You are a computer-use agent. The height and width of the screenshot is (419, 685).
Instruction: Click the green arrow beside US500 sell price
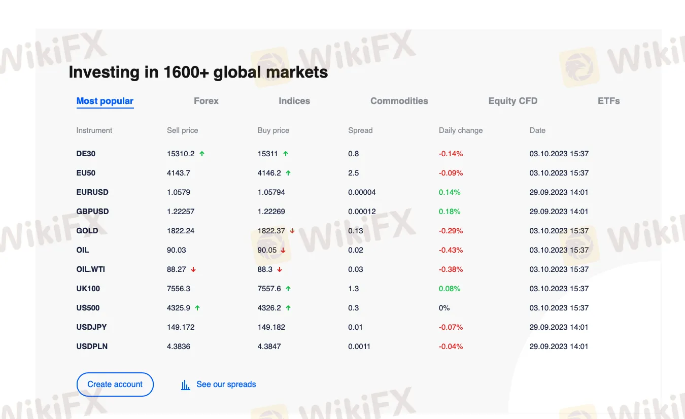click(x=197, y=307)
